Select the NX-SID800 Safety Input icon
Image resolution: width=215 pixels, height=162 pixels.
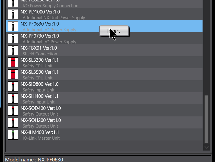point(13,86)
